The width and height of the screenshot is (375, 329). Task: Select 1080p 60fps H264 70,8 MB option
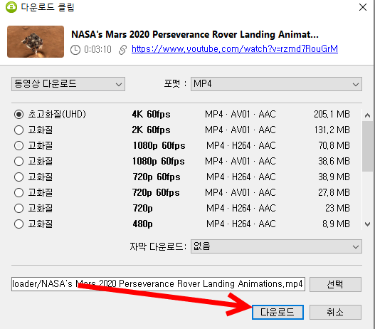coord(19,146)
